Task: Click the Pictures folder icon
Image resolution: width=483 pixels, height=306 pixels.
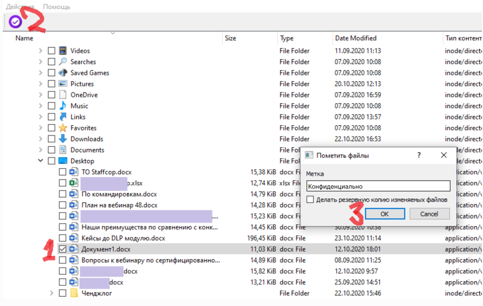Action: point(63,84)
